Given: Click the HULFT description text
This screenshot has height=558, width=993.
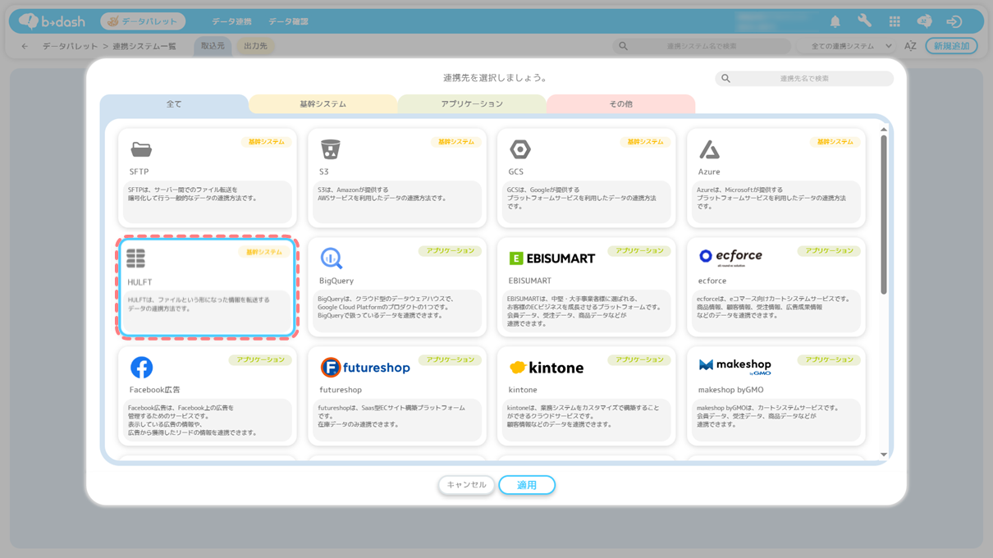Looking at the screenshot, I should click(x=199, y=304).
